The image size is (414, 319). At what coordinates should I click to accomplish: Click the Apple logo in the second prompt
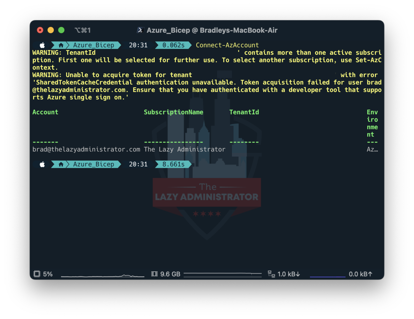click(42, 164)
